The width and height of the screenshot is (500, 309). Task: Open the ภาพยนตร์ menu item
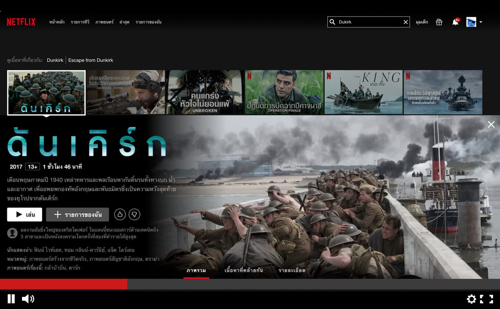(x=104, y=22)
